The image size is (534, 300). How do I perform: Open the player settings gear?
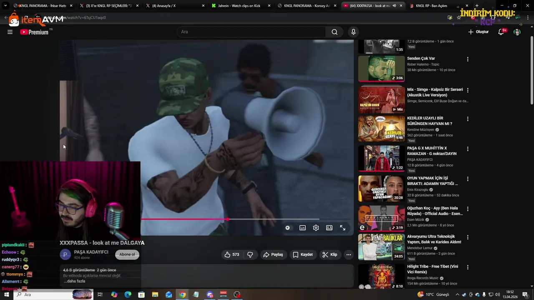(316, 228)
